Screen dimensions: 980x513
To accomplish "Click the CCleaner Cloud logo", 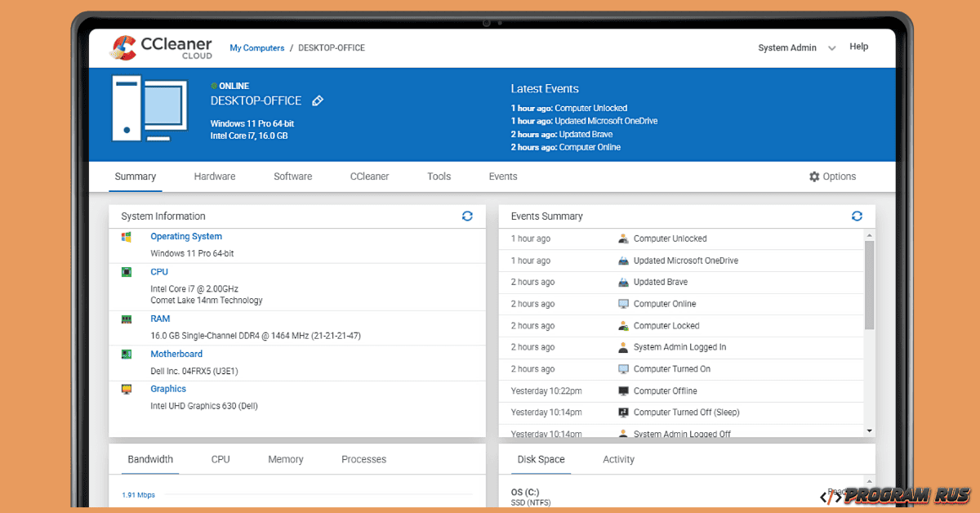I will pos(160,47).
